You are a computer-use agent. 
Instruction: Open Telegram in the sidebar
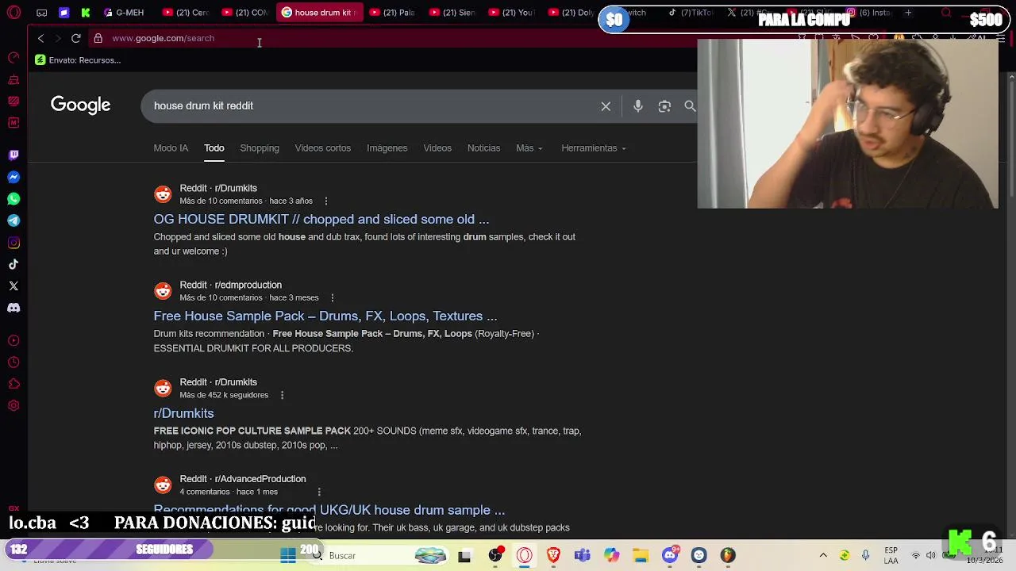point(13,220)
